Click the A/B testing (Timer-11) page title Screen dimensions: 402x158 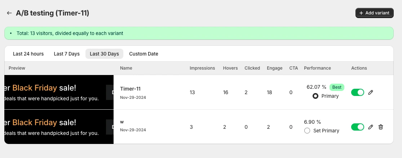click(x=53, y=13)
